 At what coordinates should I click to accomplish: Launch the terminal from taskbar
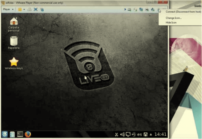(x=20, y=134)
